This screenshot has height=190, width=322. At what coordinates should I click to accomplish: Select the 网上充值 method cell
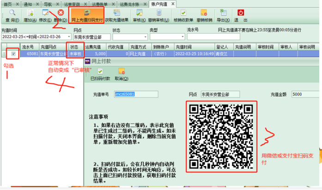[140, 54]
